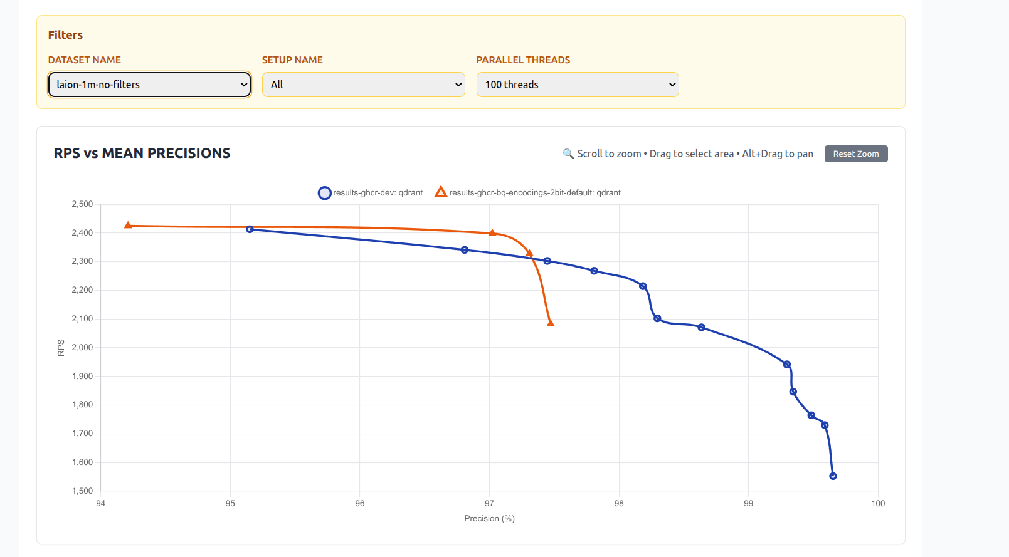The image size is (1009, 557).
Task: Select the blue point near 98.6% precision
Action: coord(702,328)
